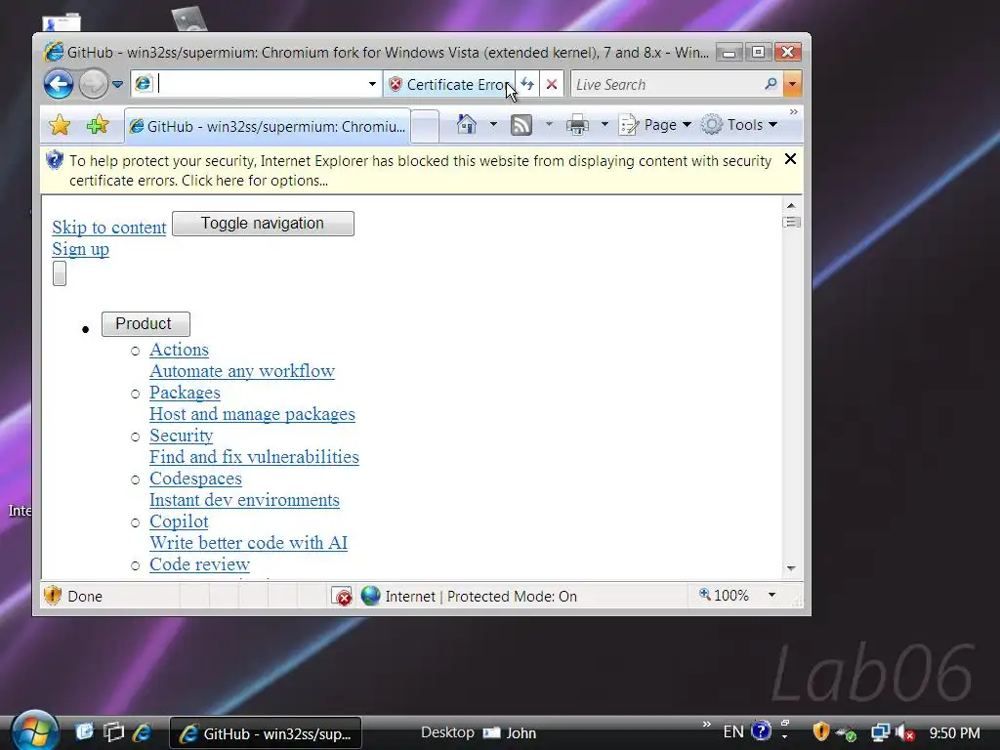Viewport: 1000px width, 750px height.
Task: Expand the Home button dropdown arrow
Action: click(493, 124)
